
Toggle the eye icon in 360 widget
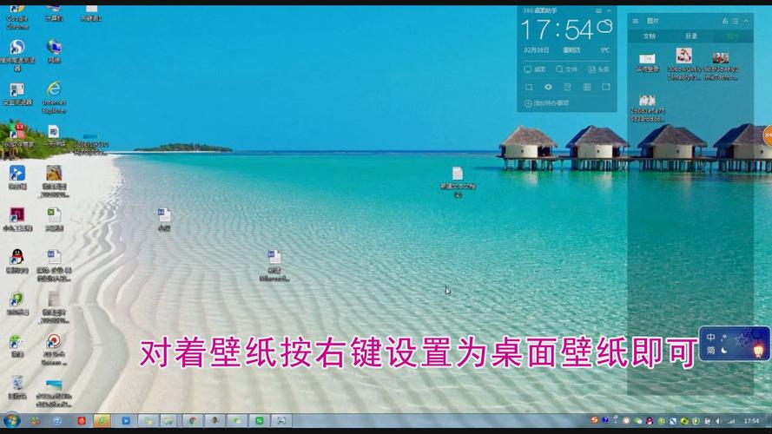(548, 87)
